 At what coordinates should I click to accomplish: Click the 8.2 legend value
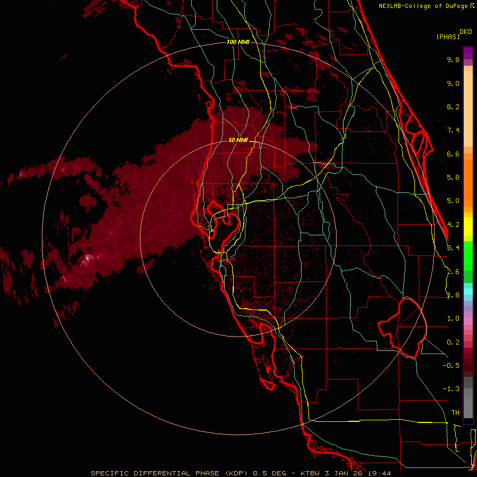pos(453,107)
